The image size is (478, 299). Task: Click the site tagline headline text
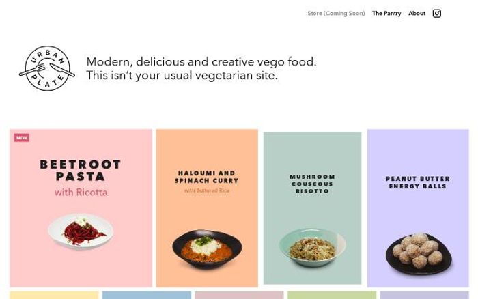[x=201, y=68]
